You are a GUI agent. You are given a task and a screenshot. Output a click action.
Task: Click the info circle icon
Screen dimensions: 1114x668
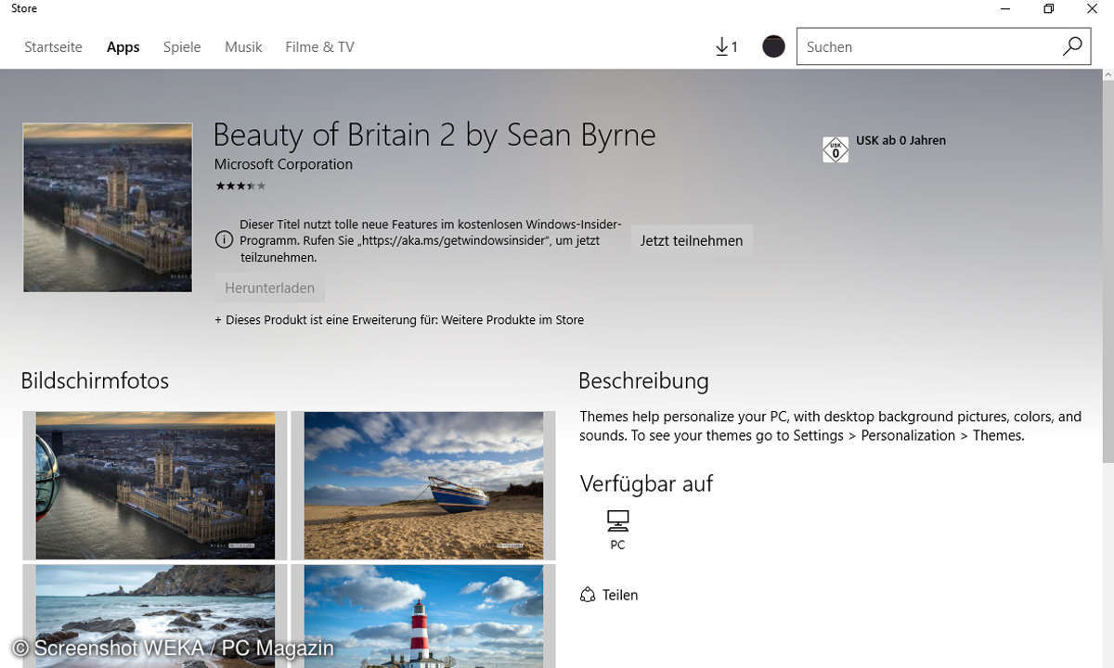(x=224, y=240)
